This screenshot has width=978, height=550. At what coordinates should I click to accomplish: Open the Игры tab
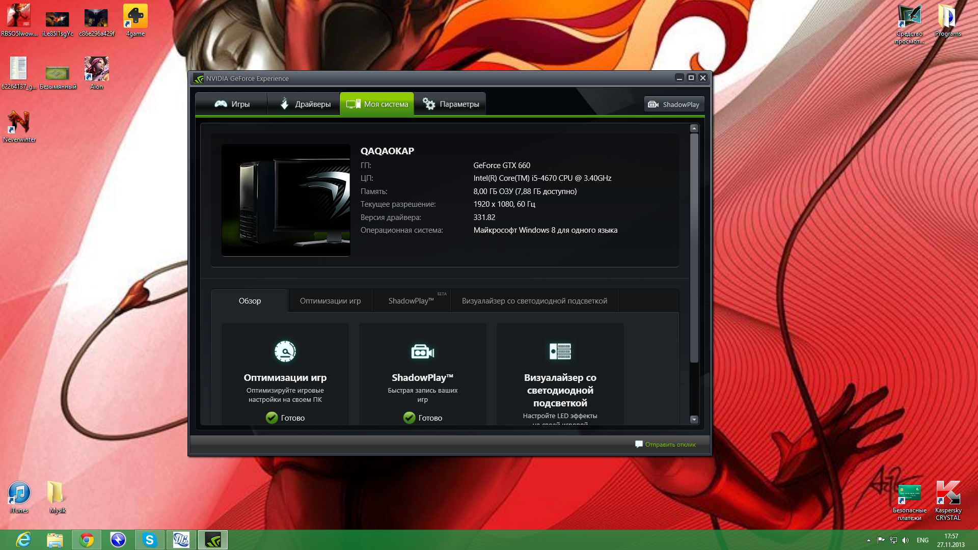click(x=232, y=104)
